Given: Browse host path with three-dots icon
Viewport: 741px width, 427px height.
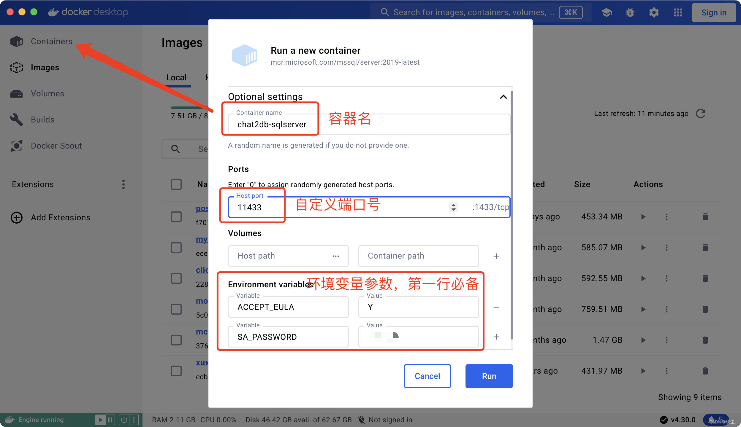Looking at the screenshot, I should point(336,256).
